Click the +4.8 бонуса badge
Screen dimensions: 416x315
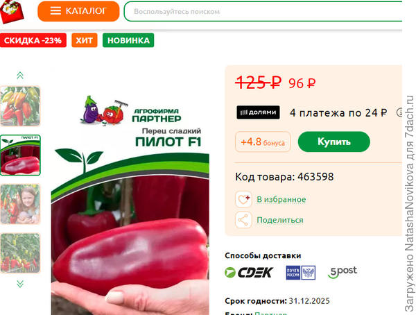coord(263,142)
